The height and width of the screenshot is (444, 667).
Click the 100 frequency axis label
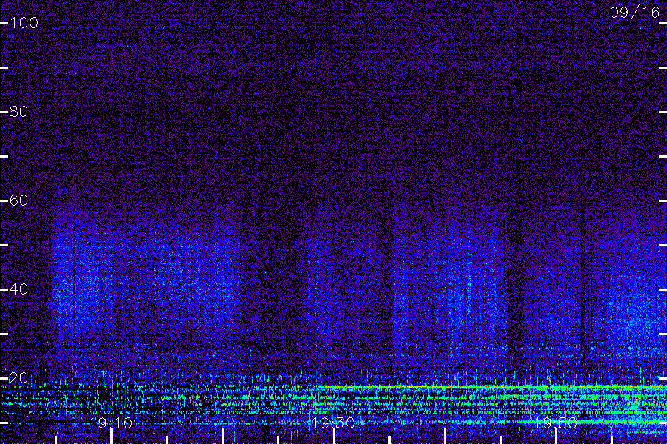coord(24,22)
